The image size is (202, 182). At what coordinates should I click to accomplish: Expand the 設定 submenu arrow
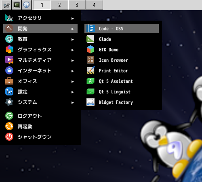pyautogui.click(x=73, y=92)
